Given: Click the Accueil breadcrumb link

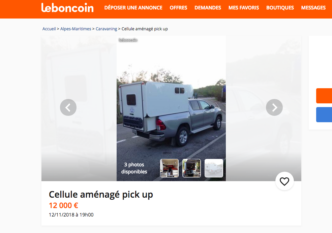Looking at the screenshot, I should [49, 29].
